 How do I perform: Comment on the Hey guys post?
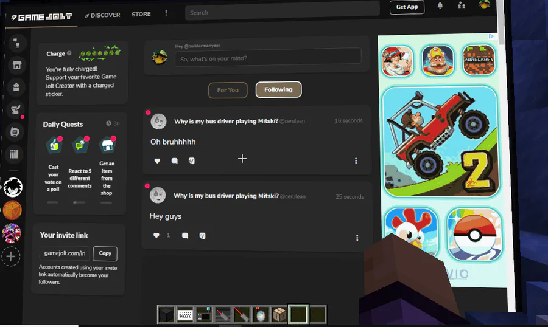pos(185,236)
